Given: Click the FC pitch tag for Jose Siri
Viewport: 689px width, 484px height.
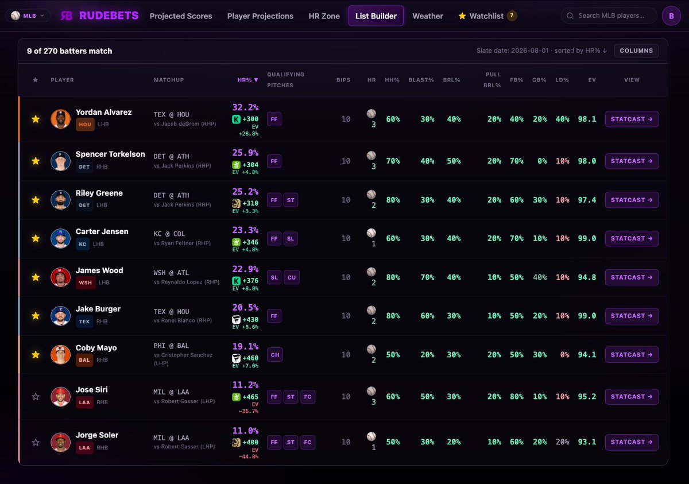Looking at the screenshot, I should click(x=308, y=397).
